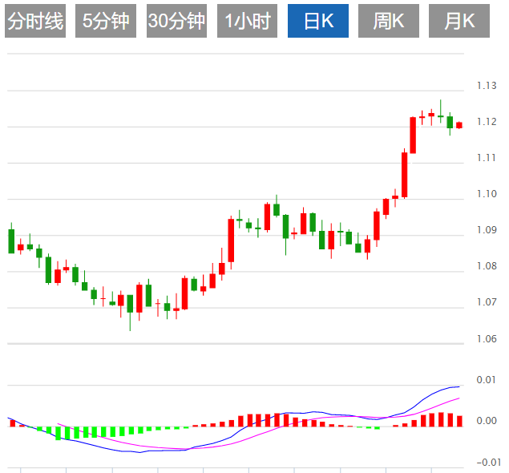Click the 0.01 MACD axis label
The width and height of the screenshot is (509, 473).
tap(487, 380)
